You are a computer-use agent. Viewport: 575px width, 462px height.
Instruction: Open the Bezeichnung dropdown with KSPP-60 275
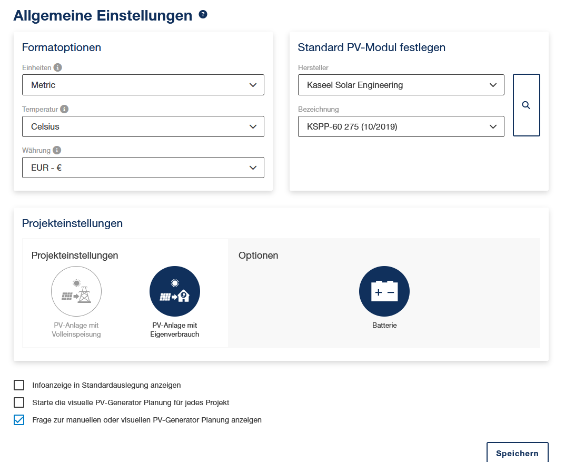(401, 126)
